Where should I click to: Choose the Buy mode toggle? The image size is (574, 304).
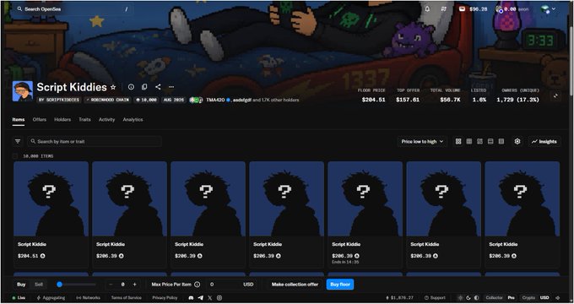[x=21, y=285]
